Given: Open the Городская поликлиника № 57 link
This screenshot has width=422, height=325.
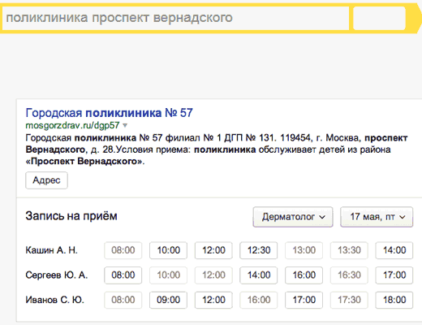Looking at the screenshot, I should pyautogui.click(x=109, y=113).
